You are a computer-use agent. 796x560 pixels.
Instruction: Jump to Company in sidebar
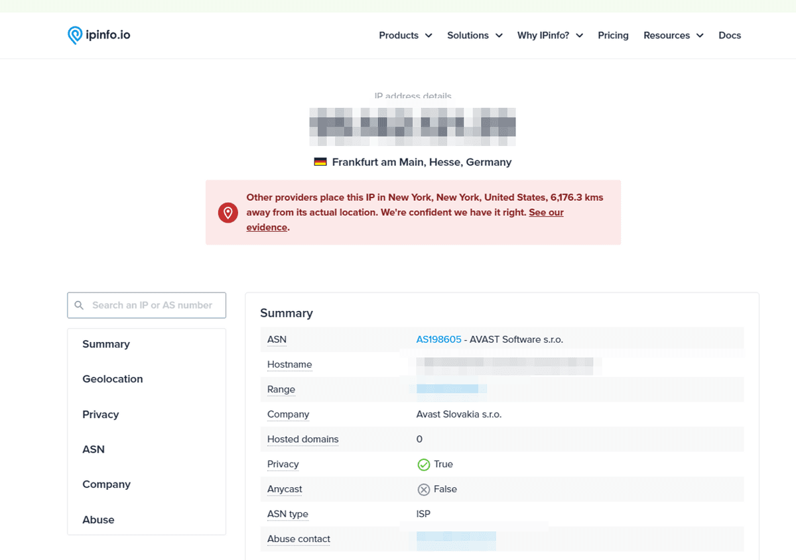pos(106,484)
